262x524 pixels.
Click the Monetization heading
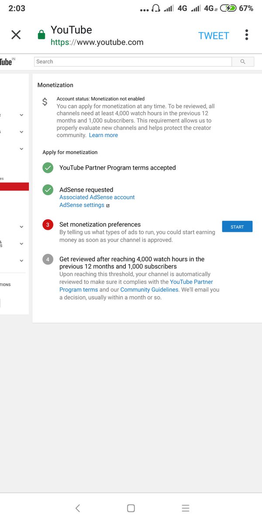click(x=55, y=85)
